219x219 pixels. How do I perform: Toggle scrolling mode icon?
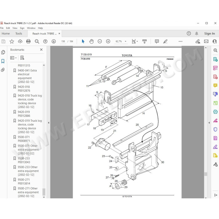point(145,41)
